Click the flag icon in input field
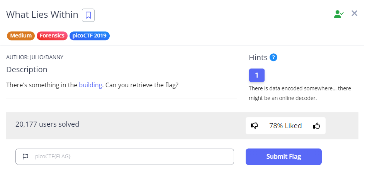Screen dimensions: 365x178 point(25,157)
